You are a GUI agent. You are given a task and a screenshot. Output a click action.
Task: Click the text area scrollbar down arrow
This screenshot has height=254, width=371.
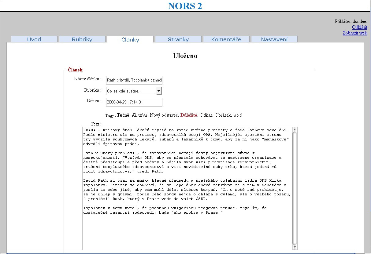click(295, 247)
